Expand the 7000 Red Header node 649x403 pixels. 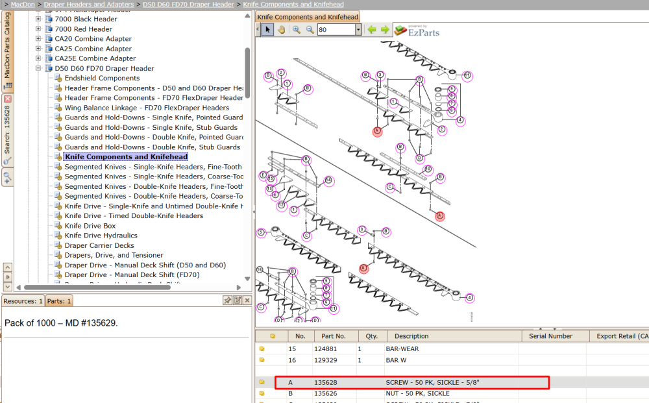click(38, 29)
